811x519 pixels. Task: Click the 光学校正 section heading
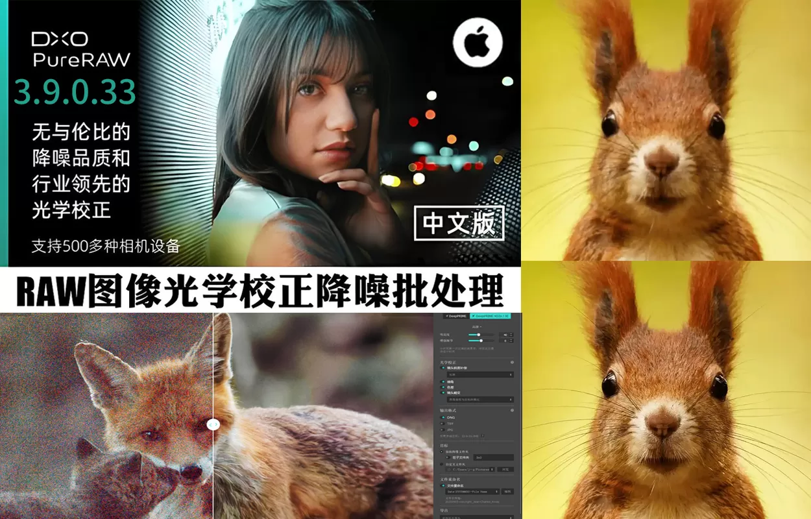(x=448, y=363)
